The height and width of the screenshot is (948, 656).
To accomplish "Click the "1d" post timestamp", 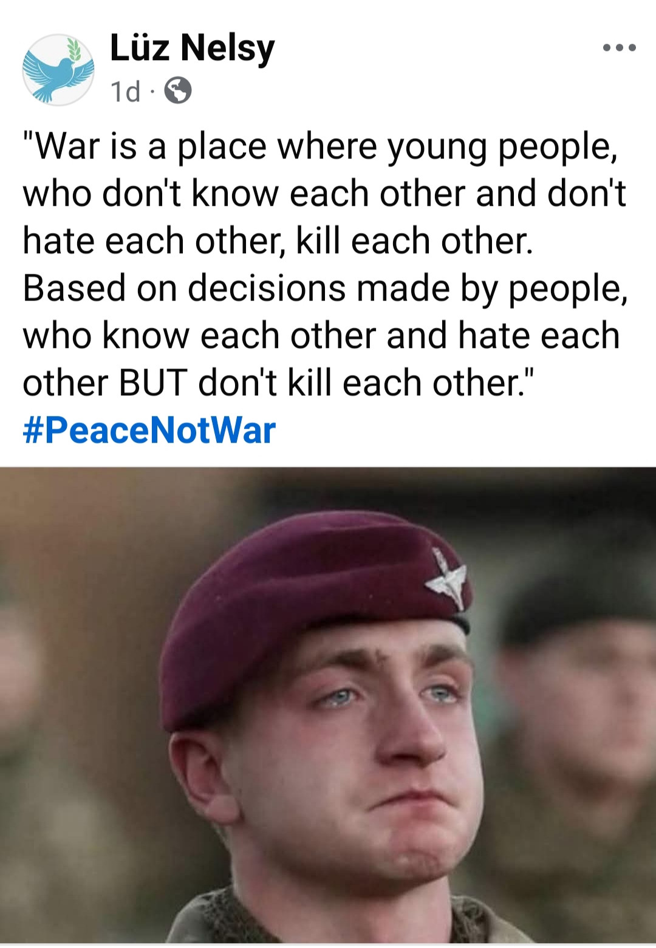I will (125, 92).
